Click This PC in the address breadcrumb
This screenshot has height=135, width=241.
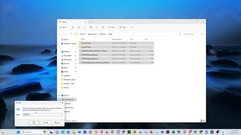tap(82, 34)
